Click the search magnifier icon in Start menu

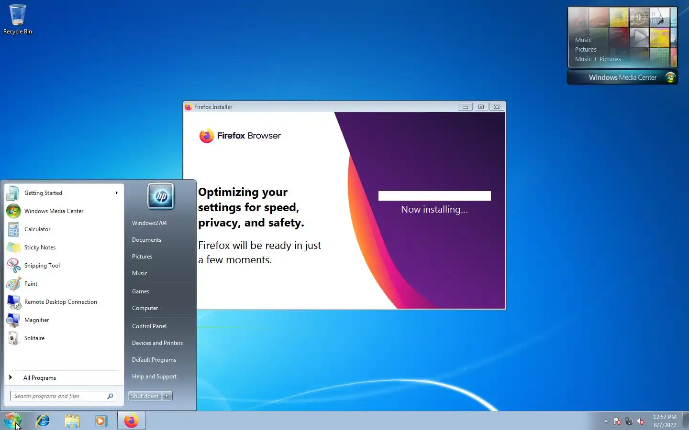point(111,396)
